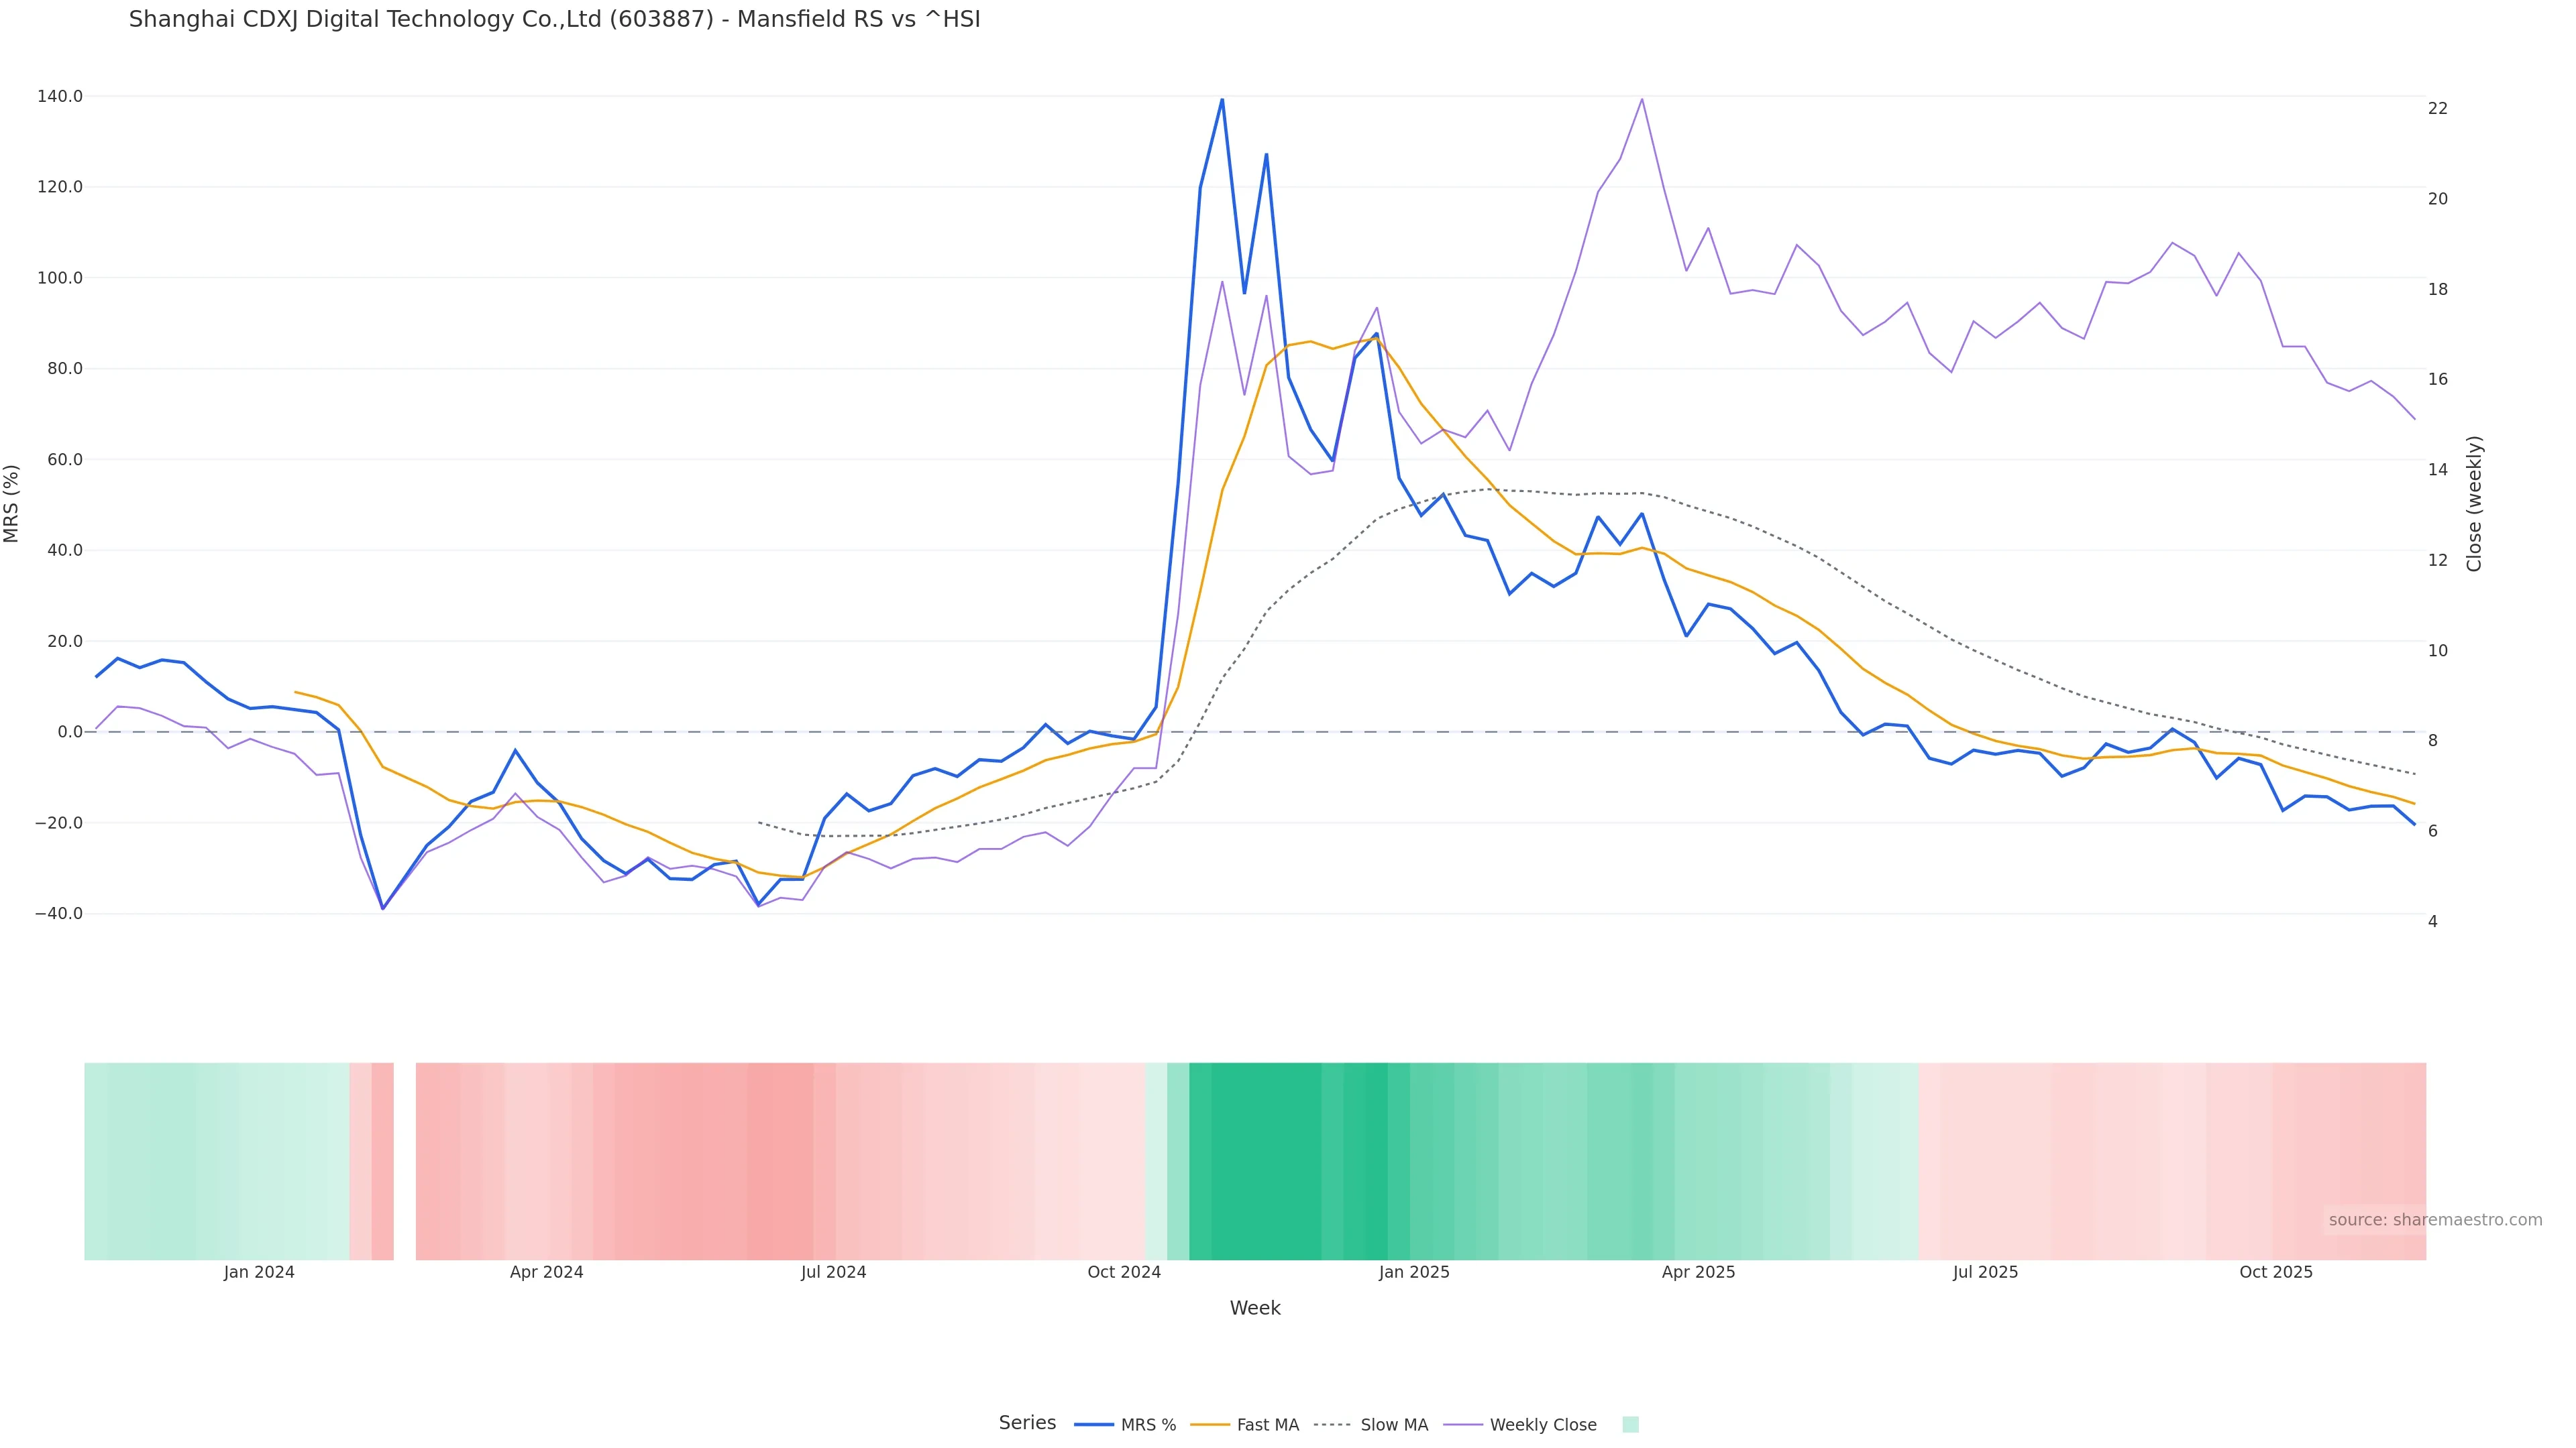The height and width of the screenshot is (1448, 2576).
Task: Click the green swatch legend item
Action: click(1630, 1425)
